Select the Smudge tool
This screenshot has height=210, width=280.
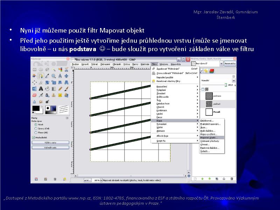coord(41,101)
